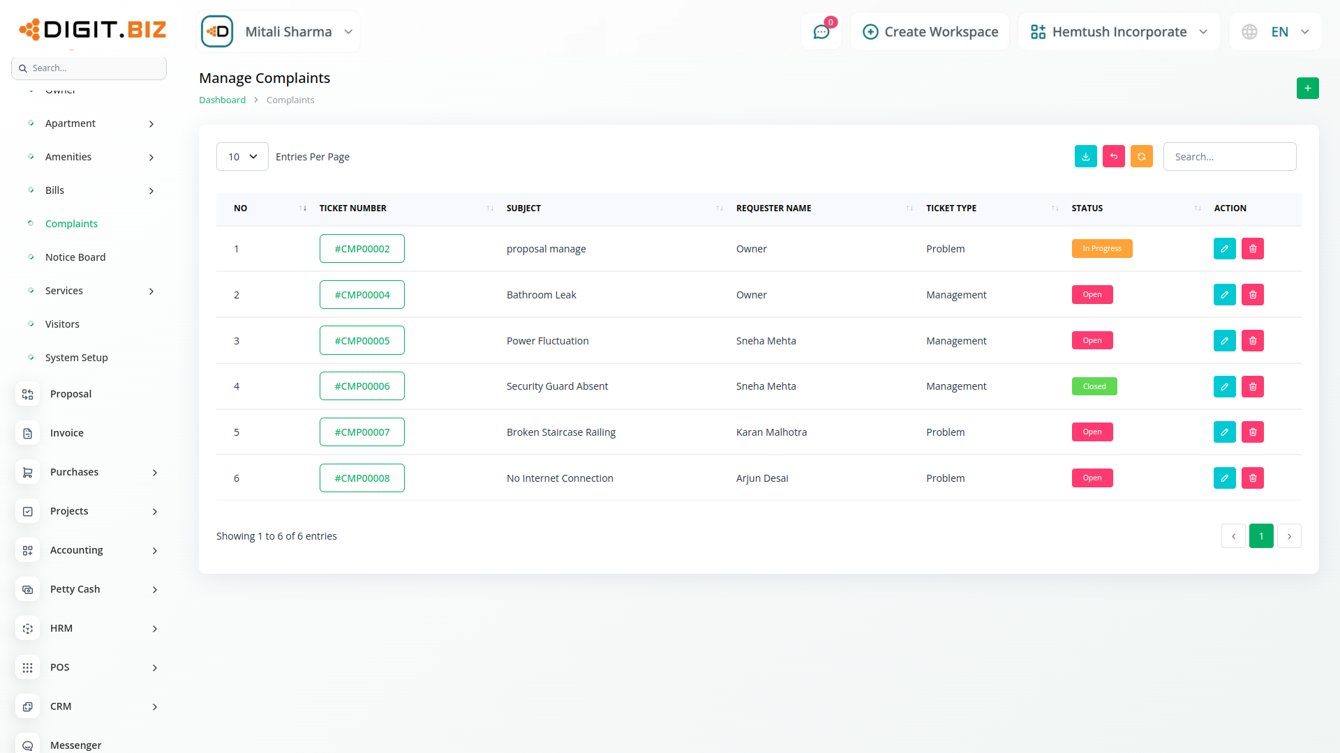Edit the Broken Staircase Railing complaint

[1224, 432]
